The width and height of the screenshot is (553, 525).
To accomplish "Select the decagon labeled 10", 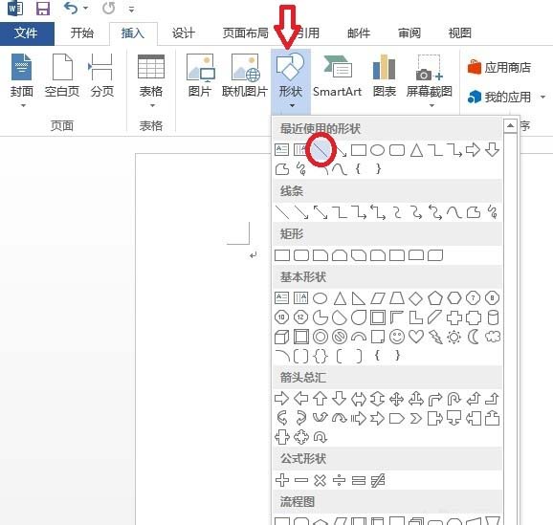I will tap(281, 317).
